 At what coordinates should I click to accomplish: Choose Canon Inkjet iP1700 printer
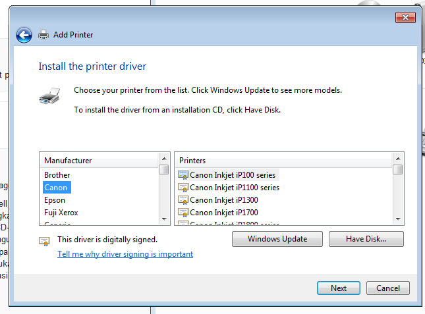pyautogui.click(x=224, y=213)
